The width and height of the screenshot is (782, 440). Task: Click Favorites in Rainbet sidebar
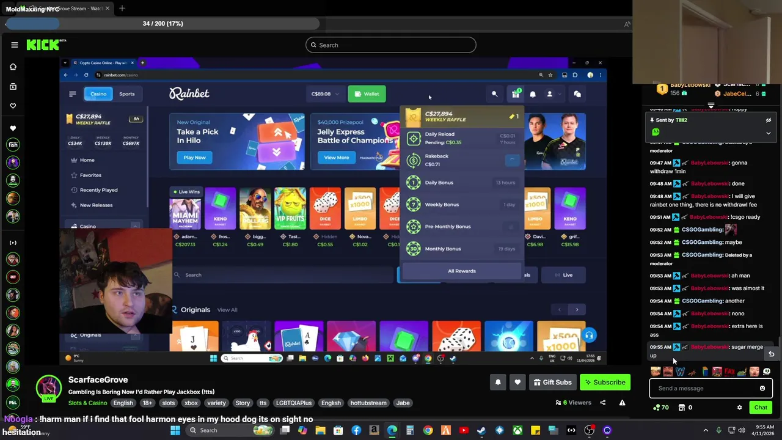coord(90,175)
